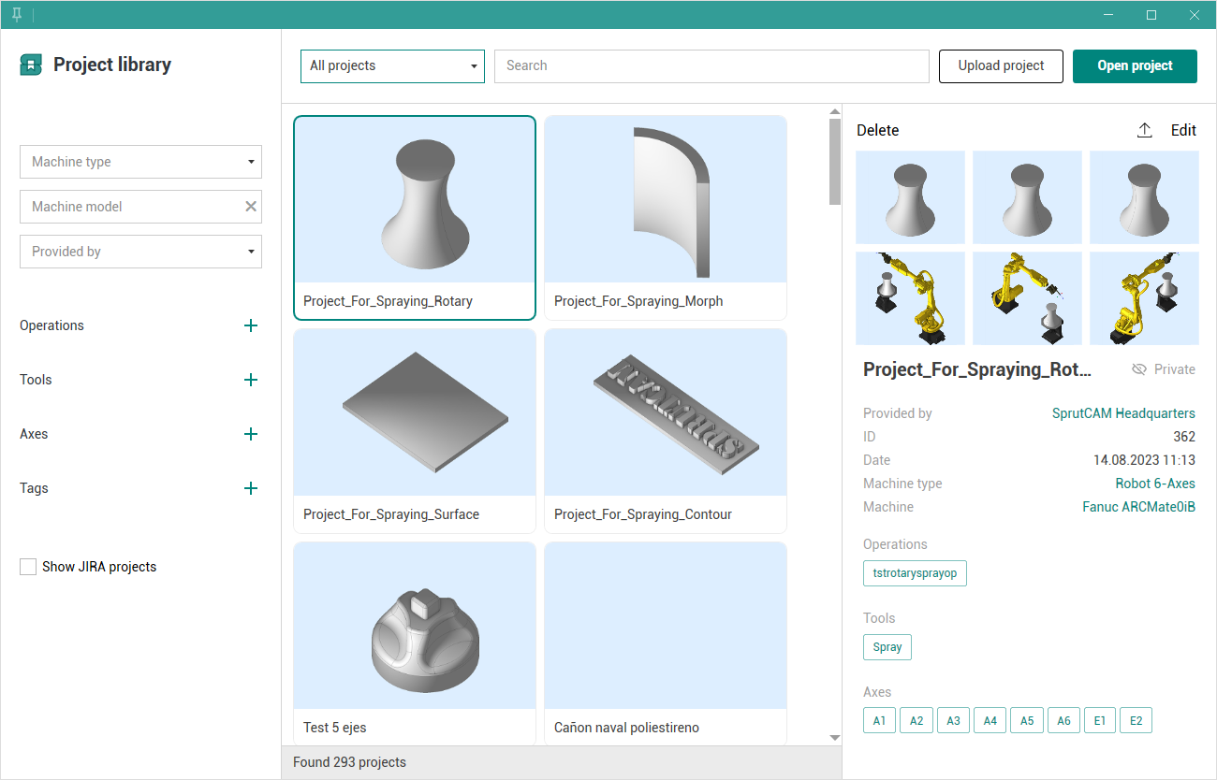Add Tags filter with plus icon
This screenshot has width=1217, height=780.
tap(250, 488)
